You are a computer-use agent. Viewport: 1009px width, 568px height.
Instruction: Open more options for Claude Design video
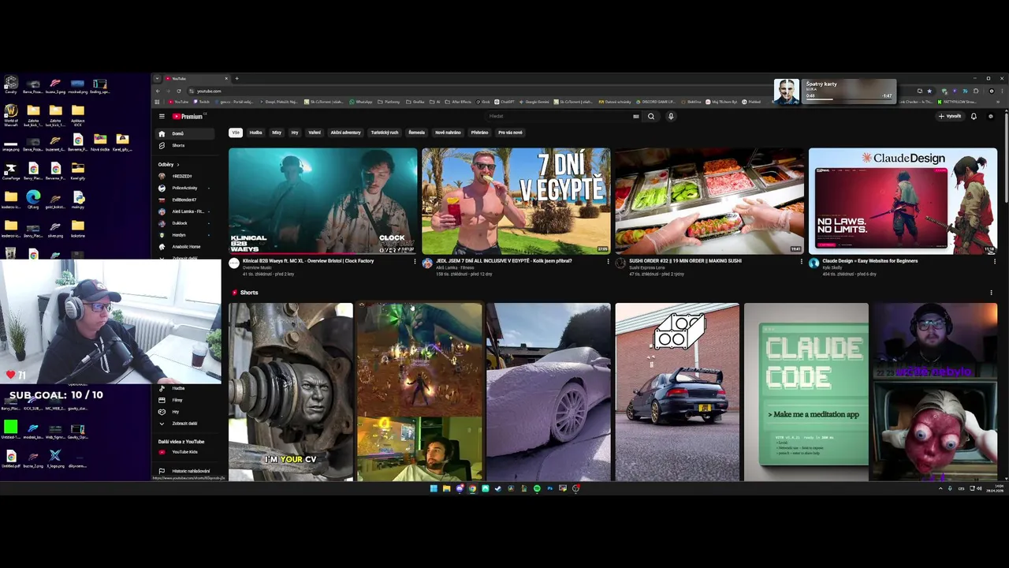pos(994,261)
